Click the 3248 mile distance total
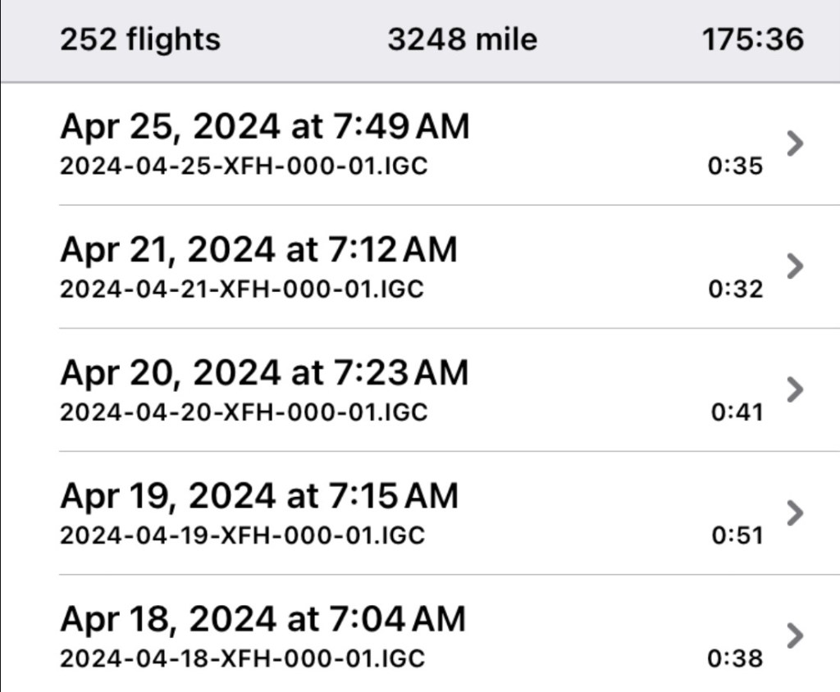Screen dimensions: 840x692 tap(463, 39)
